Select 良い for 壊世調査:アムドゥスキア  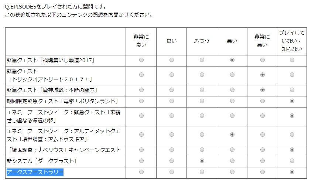(x=172, y=134)
